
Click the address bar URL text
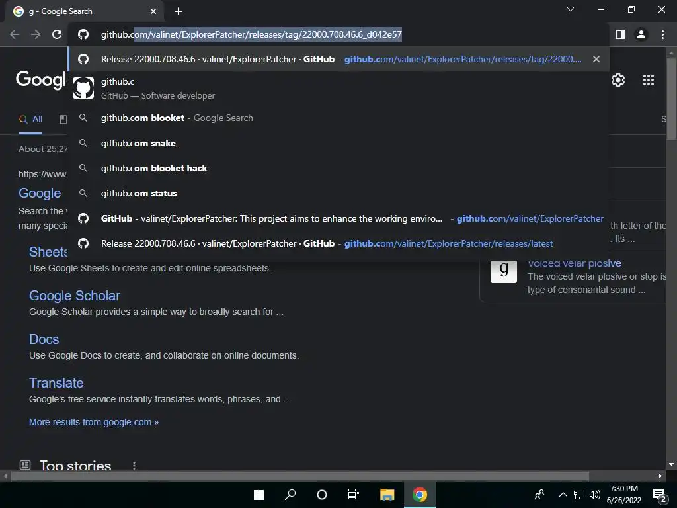[251, 34]
